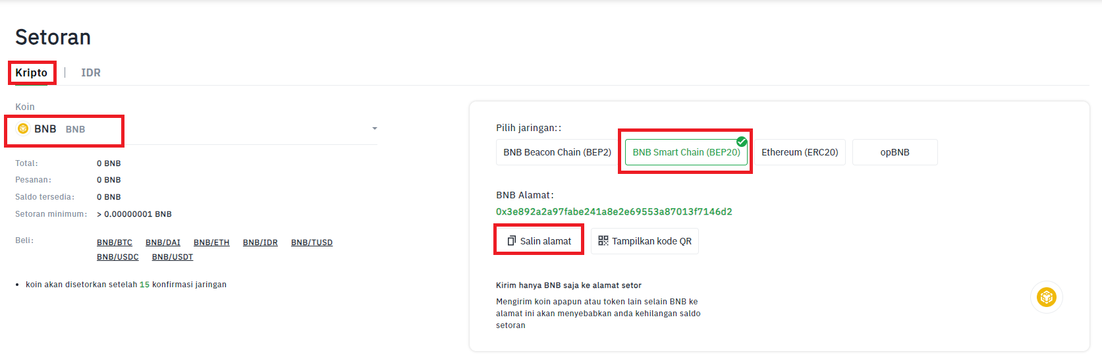Open the BNB/BTC trading pair link

click(x=115, y=242)
